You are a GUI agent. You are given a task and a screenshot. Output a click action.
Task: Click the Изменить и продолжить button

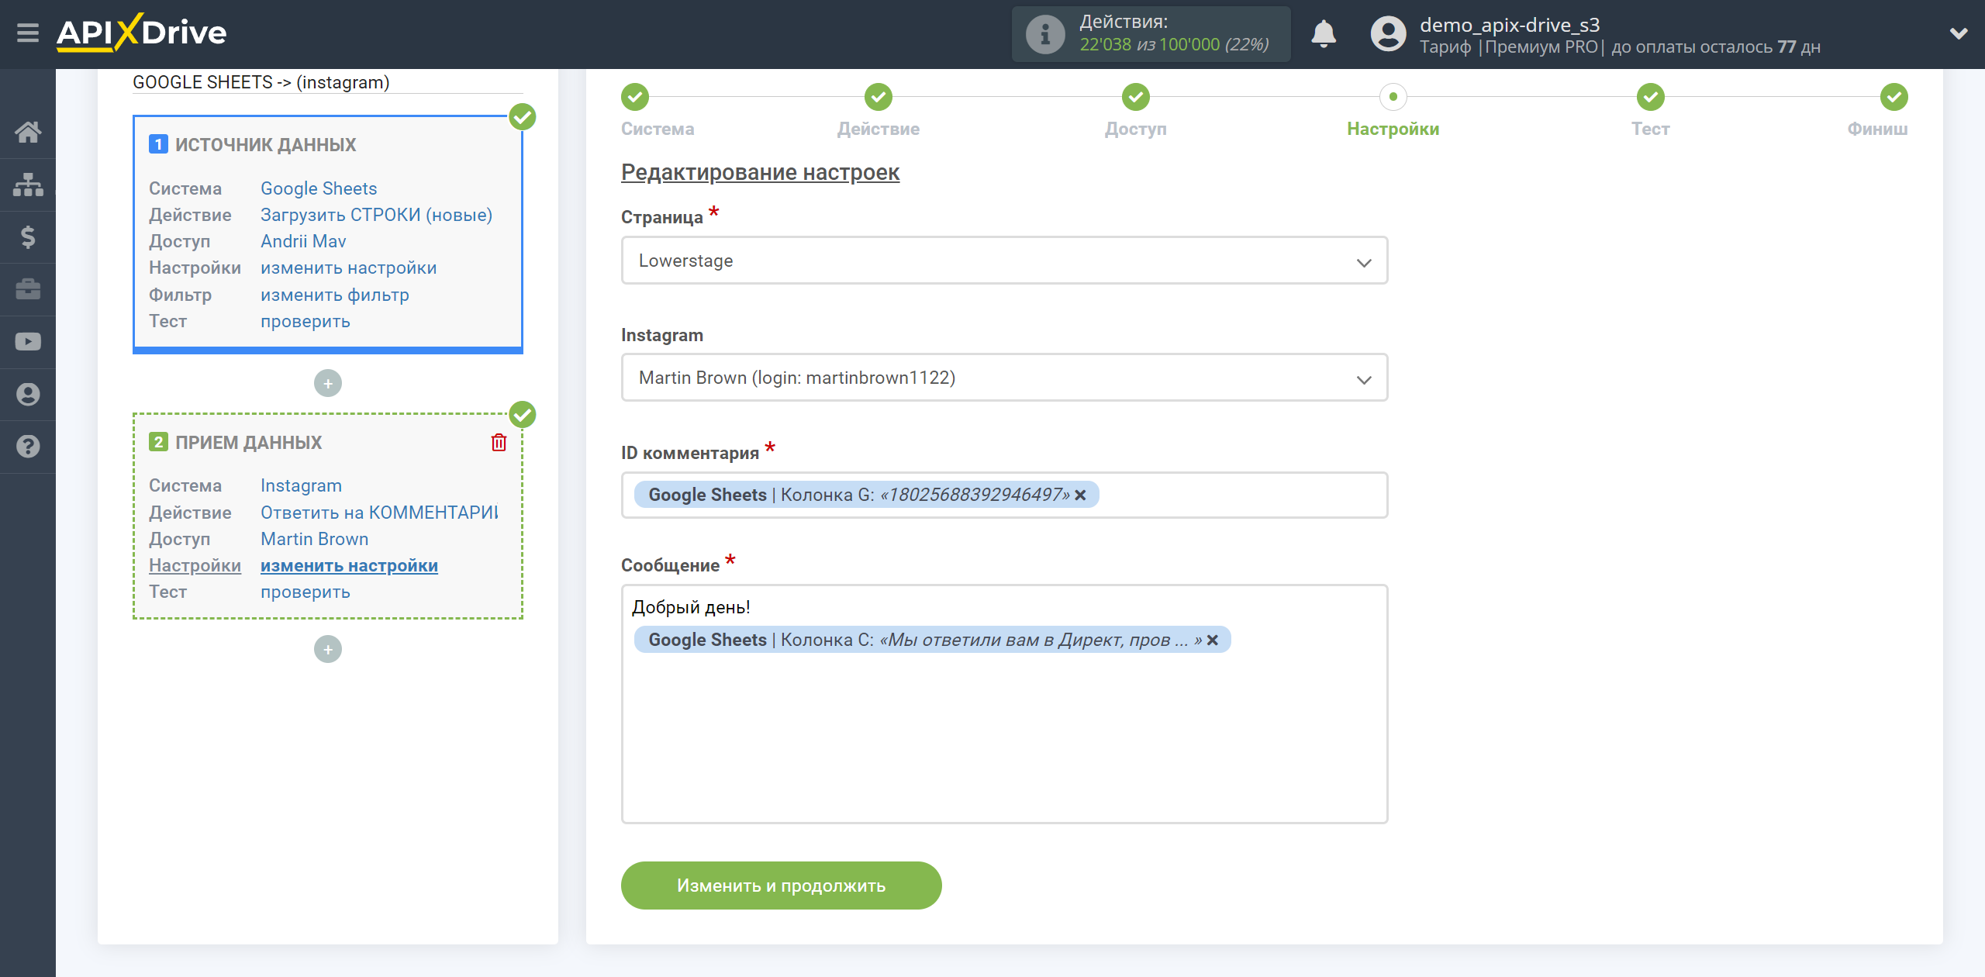[781, 886]
